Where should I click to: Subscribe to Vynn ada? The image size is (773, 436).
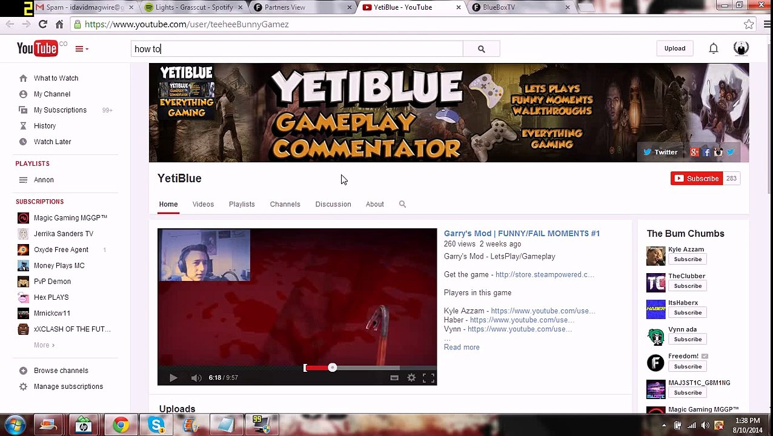click(x=688, y=339)
